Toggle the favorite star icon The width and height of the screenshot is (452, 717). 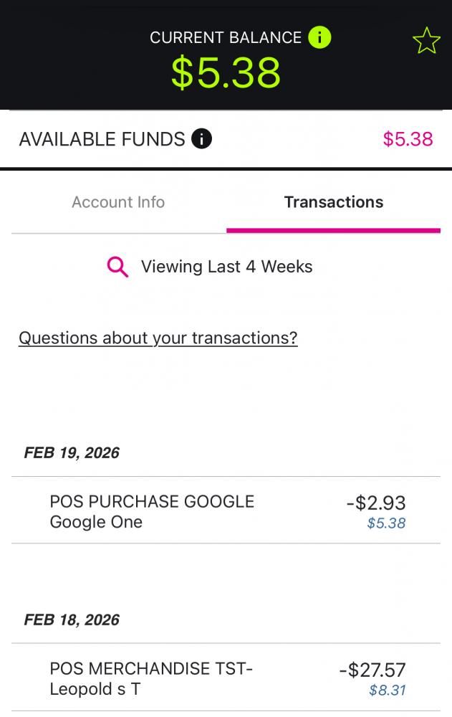point(426,42)
